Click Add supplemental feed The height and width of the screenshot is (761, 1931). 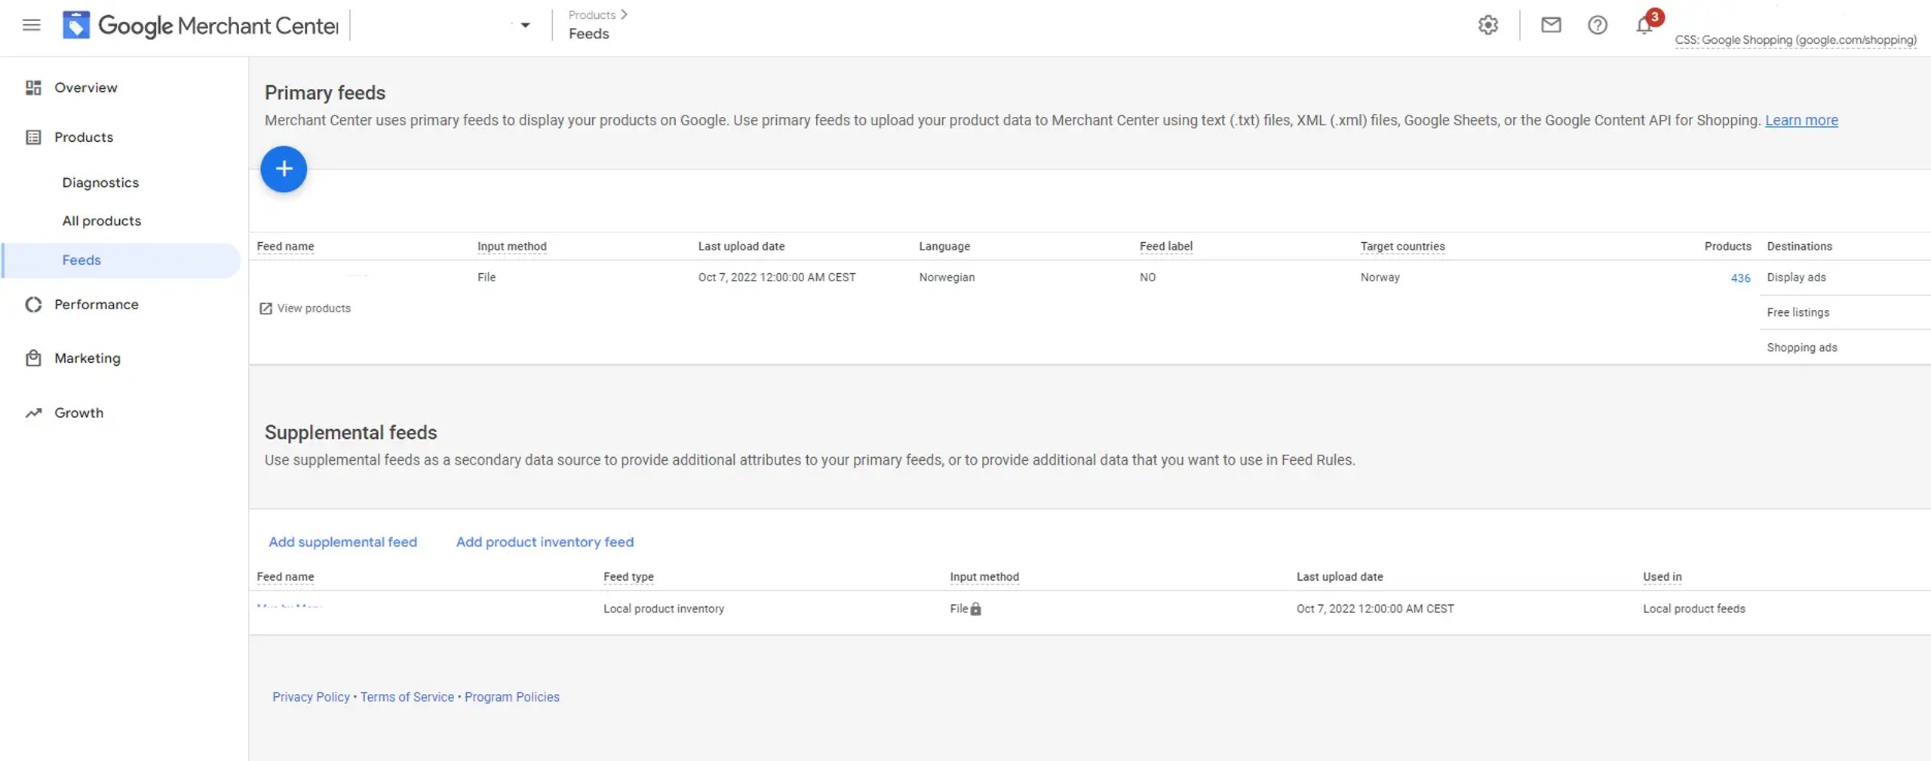pyautogui.click(x=342, y=542)
